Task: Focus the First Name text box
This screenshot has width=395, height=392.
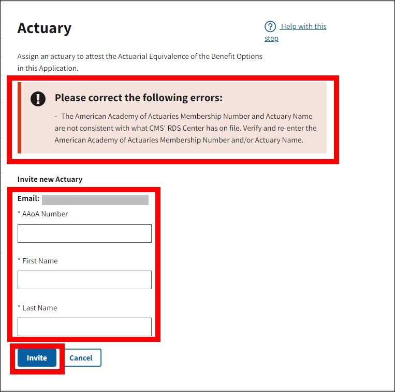Action: coord(84,280)
